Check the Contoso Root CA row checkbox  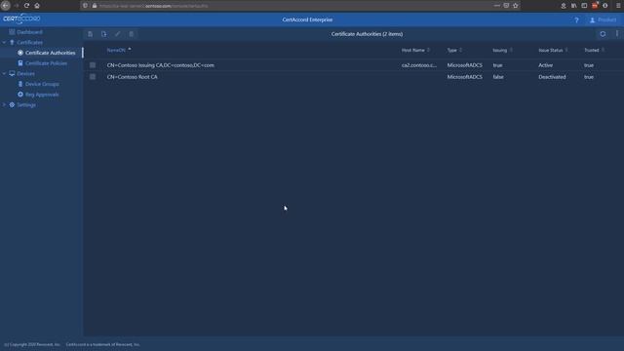coord(93,77)
